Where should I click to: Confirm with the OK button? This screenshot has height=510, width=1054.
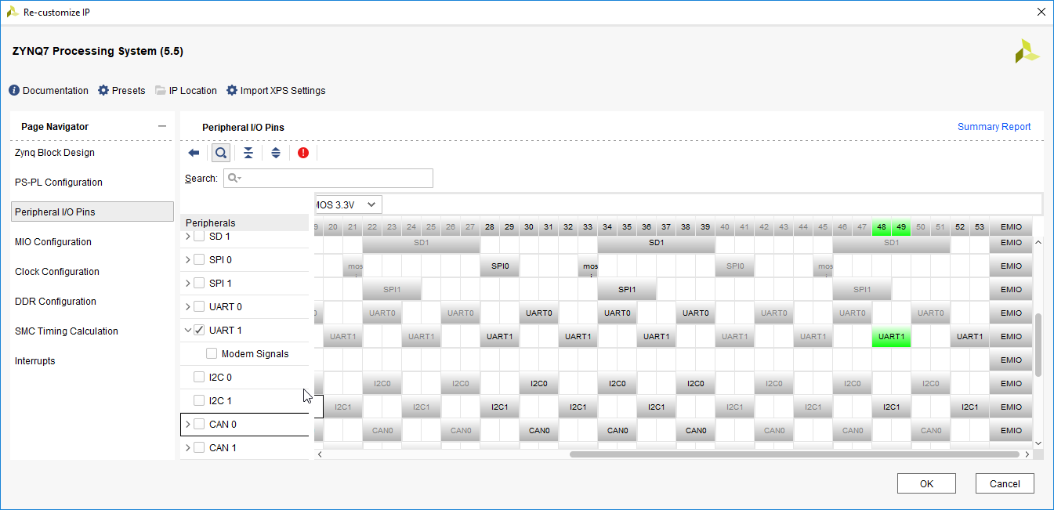click(926, 483)
